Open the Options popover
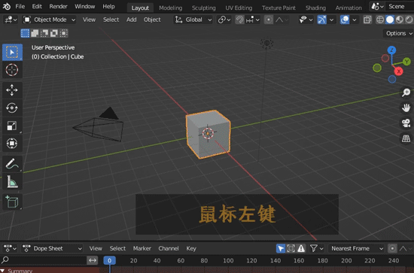 pos(398,33)
